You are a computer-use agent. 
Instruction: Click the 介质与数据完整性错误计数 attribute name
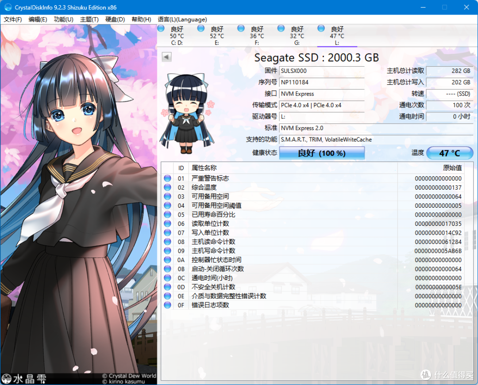click(229, 296)
